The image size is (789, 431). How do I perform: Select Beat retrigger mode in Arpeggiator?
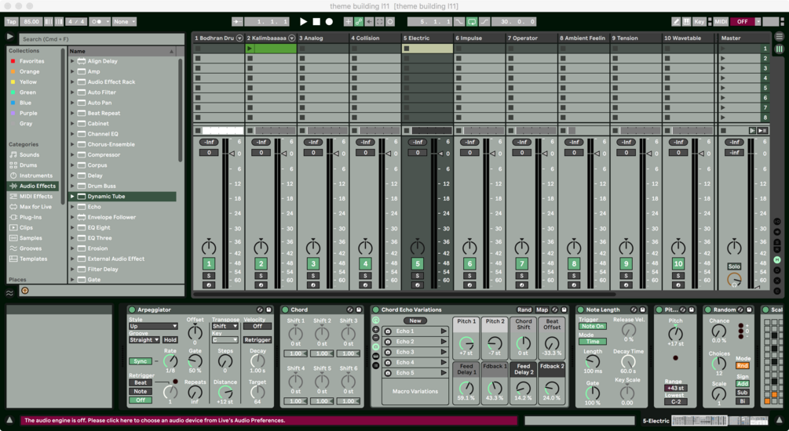[x=141, y=382]
